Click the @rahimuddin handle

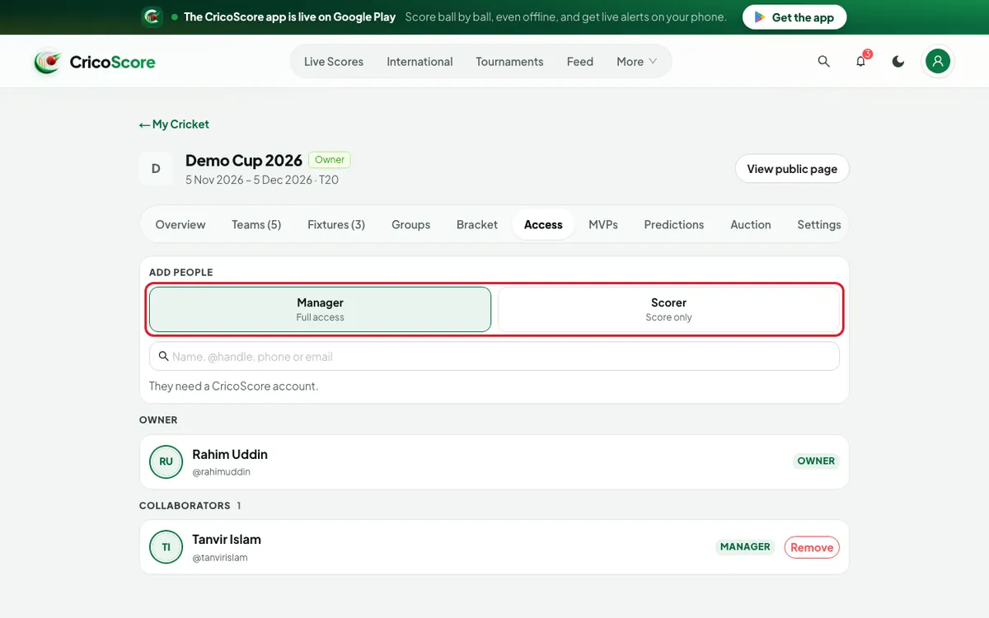pos(221,472)
